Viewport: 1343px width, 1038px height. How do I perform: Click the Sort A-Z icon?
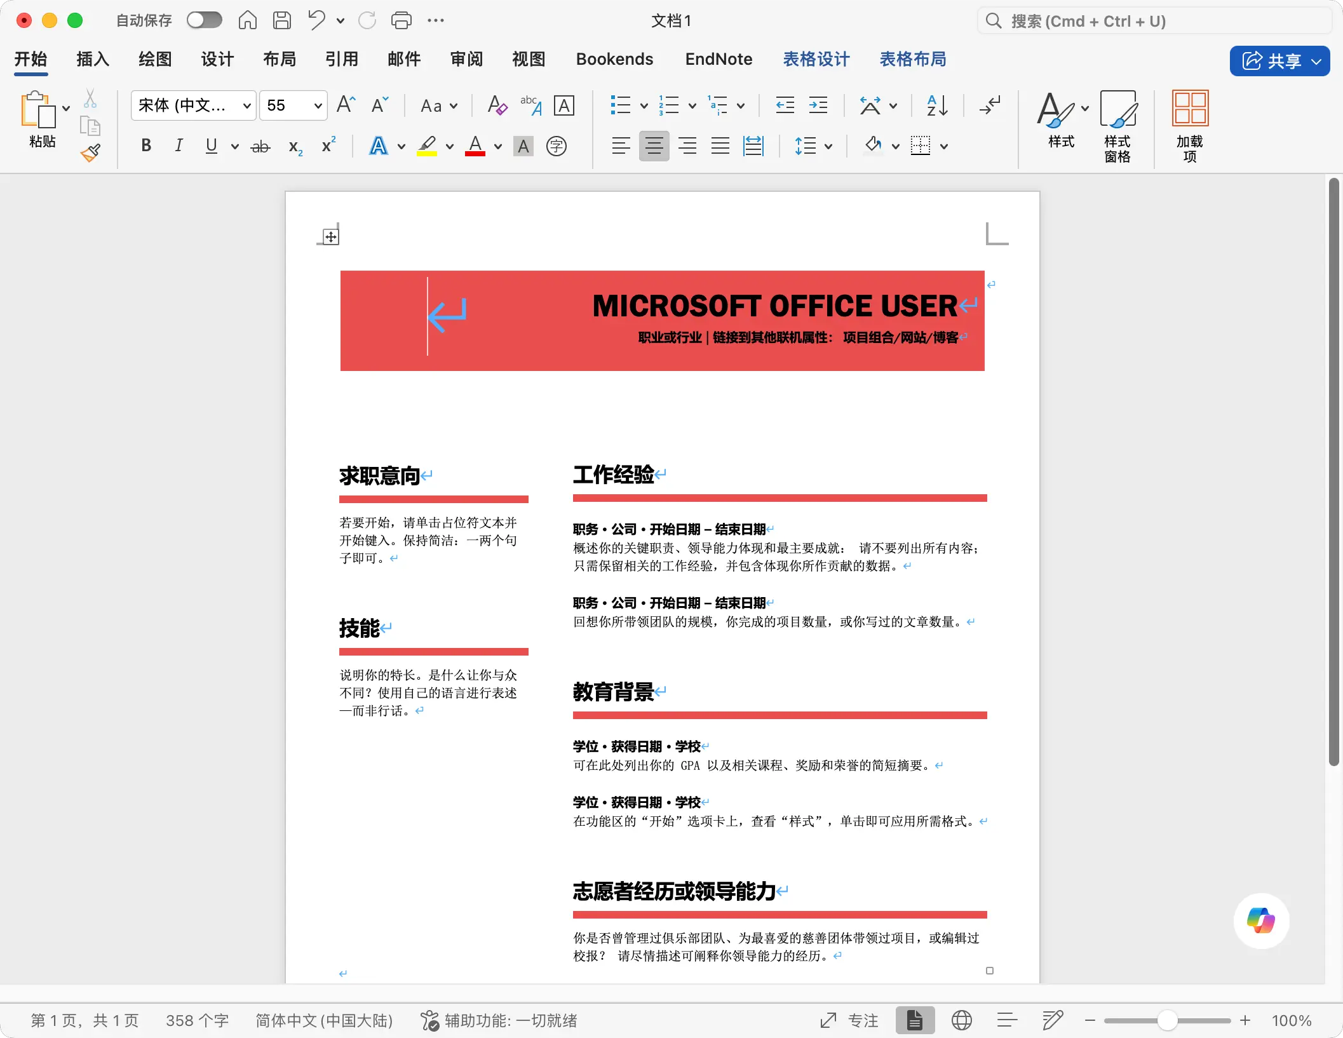937,105
